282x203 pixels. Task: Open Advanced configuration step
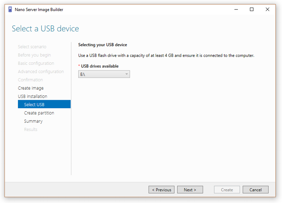point(41,72)
